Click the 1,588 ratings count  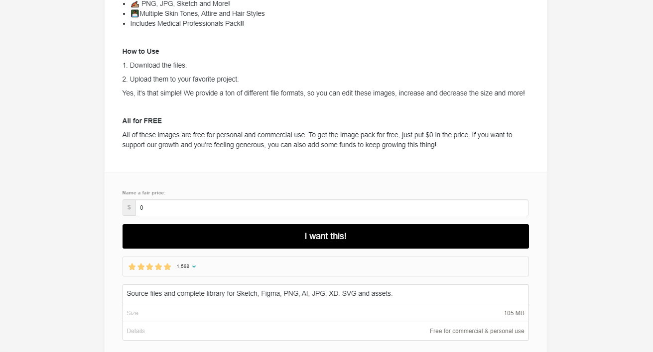pyautogui.click(x=183, y=266)
